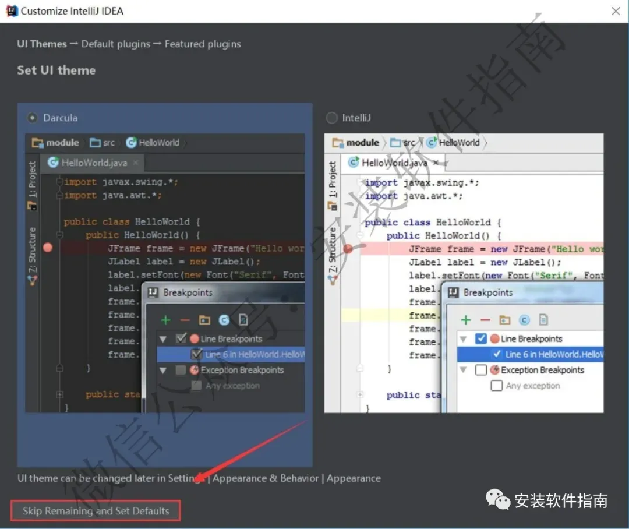Toggle Line Breakpoints checkbox in Darcula preview
The height and width of the screenshot is (529, 629).
[x=181, y=338]
